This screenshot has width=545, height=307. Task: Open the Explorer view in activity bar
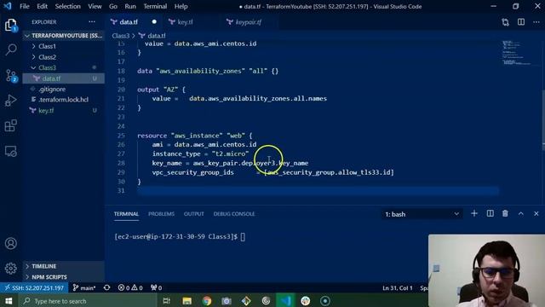click(x=10, y=25)
